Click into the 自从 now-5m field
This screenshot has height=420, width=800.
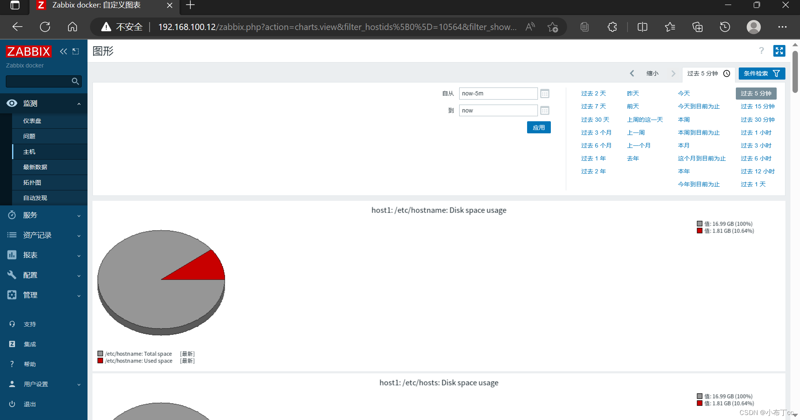[x=498, y=93]
